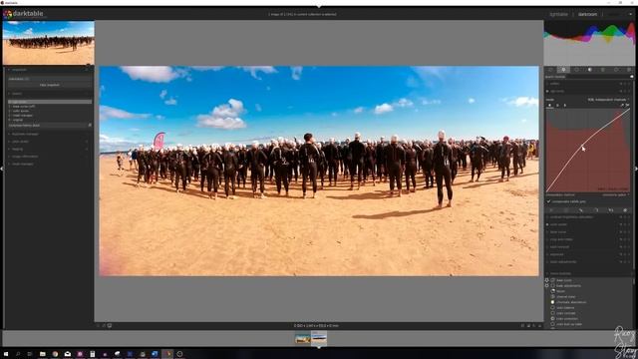Toggle chromatic aberrations in more modules
This screenshot has width=638, height=359.
tap(568, 302)
